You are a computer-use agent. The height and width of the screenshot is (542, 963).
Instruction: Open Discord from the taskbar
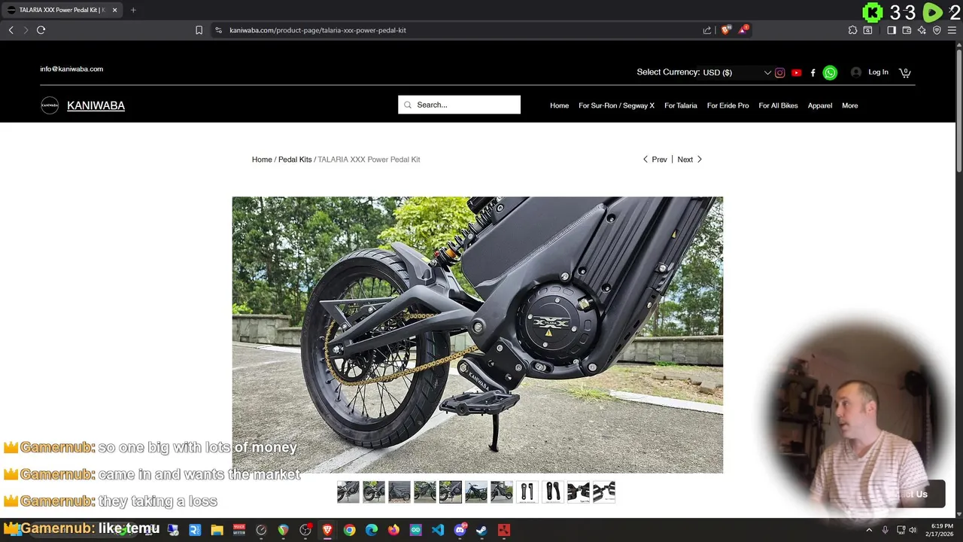(460, 530)
